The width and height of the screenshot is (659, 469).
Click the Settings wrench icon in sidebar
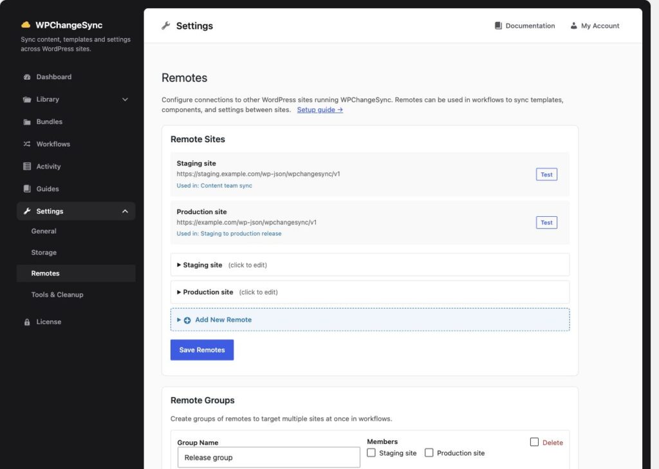[27, 211]
